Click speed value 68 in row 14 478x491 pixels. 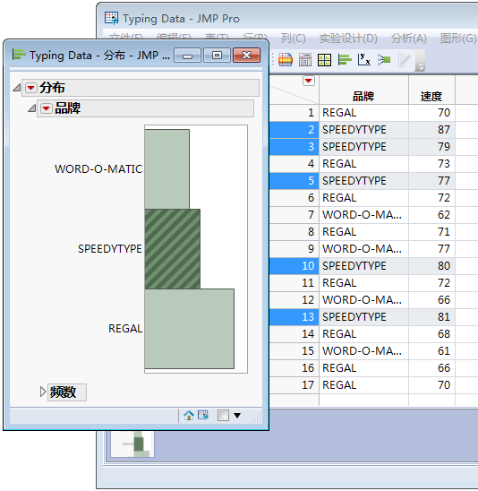coord(431,334)
